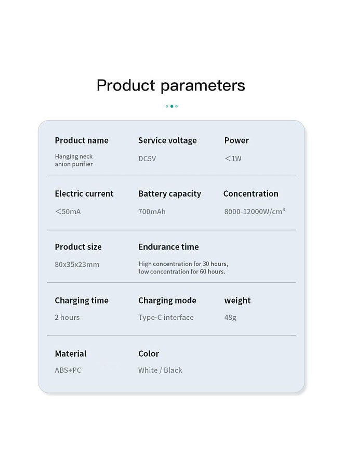Click the Type-C interface text
343x468 pixels.
166,317
